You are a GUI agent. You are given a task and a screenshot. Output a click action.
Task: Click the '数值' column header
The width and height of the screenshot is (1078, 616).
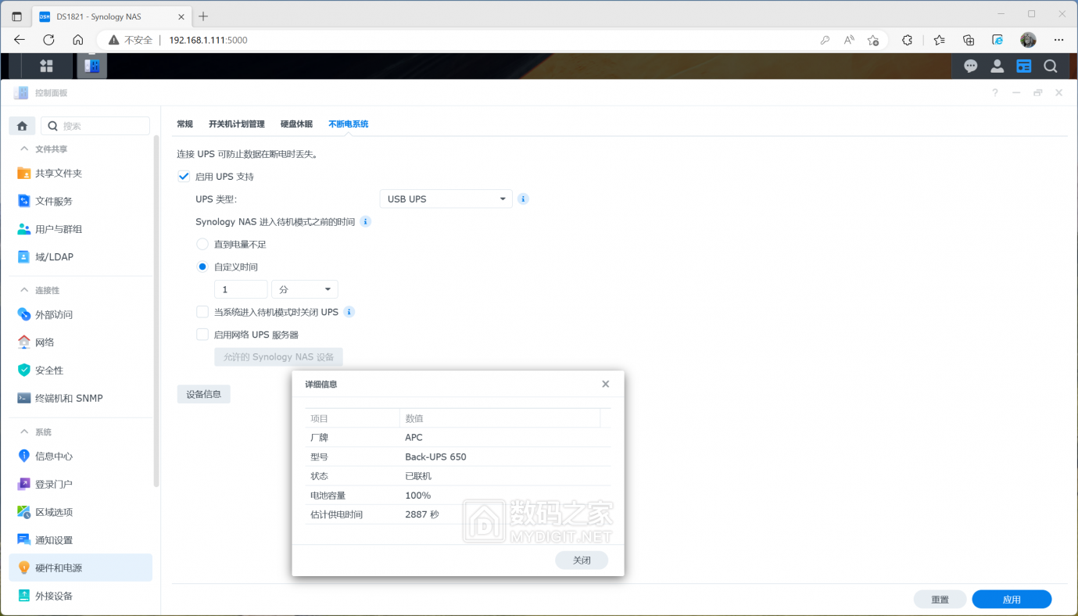point(414,419)
